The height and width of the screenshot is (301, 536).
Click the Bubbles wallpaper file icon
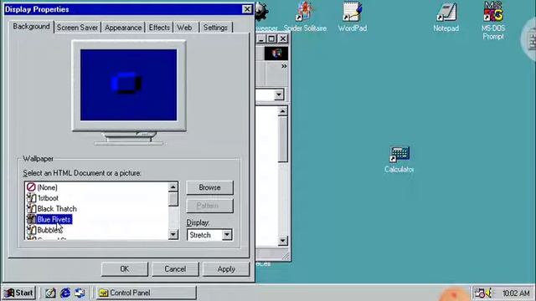[x=31, y=230]
